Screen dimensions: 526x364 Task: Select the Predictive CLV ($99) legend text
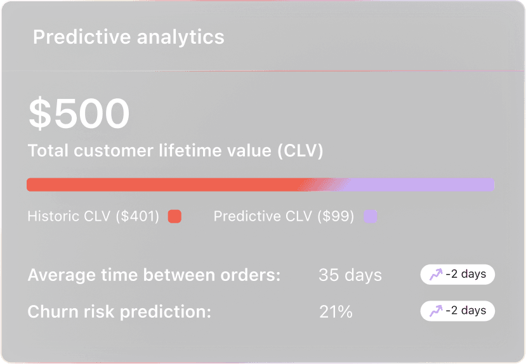284,216
